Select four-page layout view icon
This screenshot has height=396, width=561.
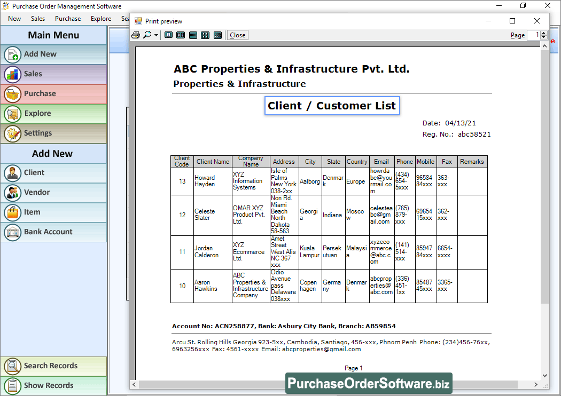(205, 35)
